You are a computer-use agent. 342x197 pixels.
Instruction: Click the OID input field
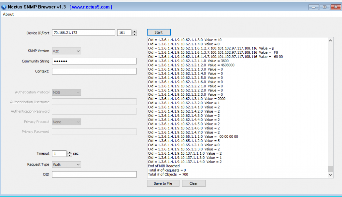[x=94, y=174]
